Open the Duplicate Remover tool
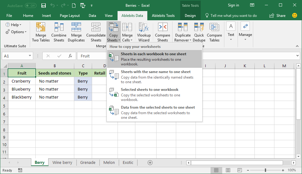The height and width of the screenshot is (174, 302). [x=183, y=32]
